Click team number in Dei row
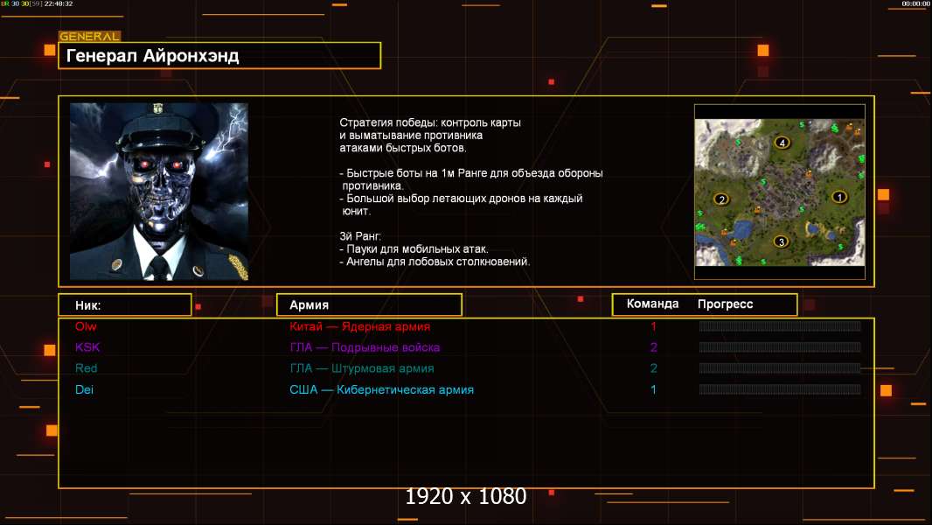 (653, 389)
